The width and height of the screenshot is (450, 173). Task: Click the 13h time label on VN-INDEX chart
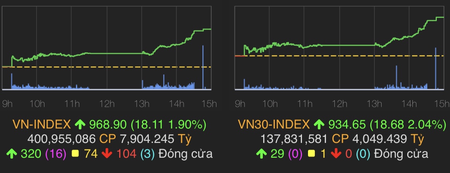[x=142, y=105]
